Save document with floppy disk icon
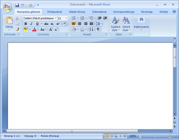The width and height of the screenshot is (179, 140). [x=17, y=5]
